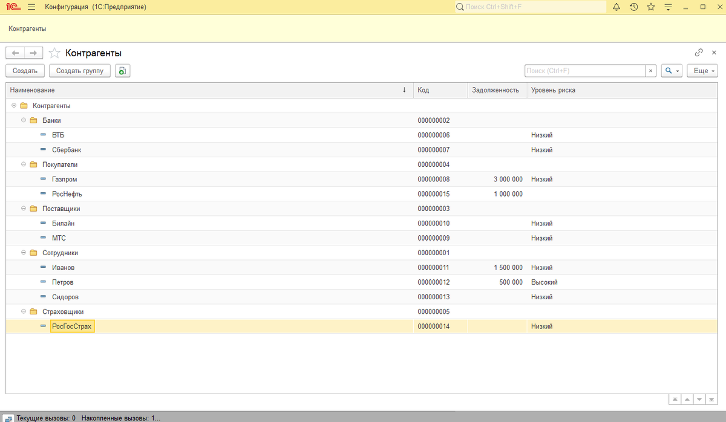Viewport: 726px width, 422px height.
Task: Select the Сидоров row
Action: (362, 297)
